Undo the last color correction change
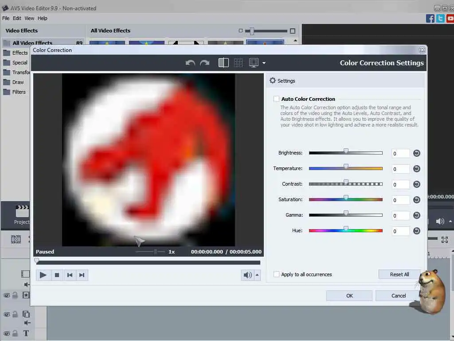This screenshot has height=341, width=454. (x=190, y=63)
